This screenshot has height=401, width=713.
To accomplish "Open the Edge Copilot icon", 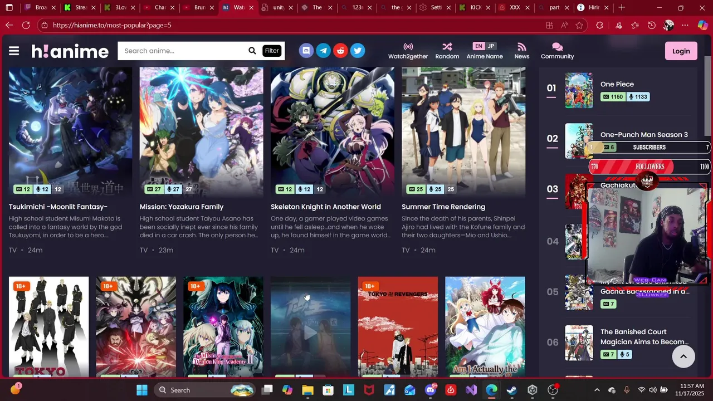I will click(702, 25).
